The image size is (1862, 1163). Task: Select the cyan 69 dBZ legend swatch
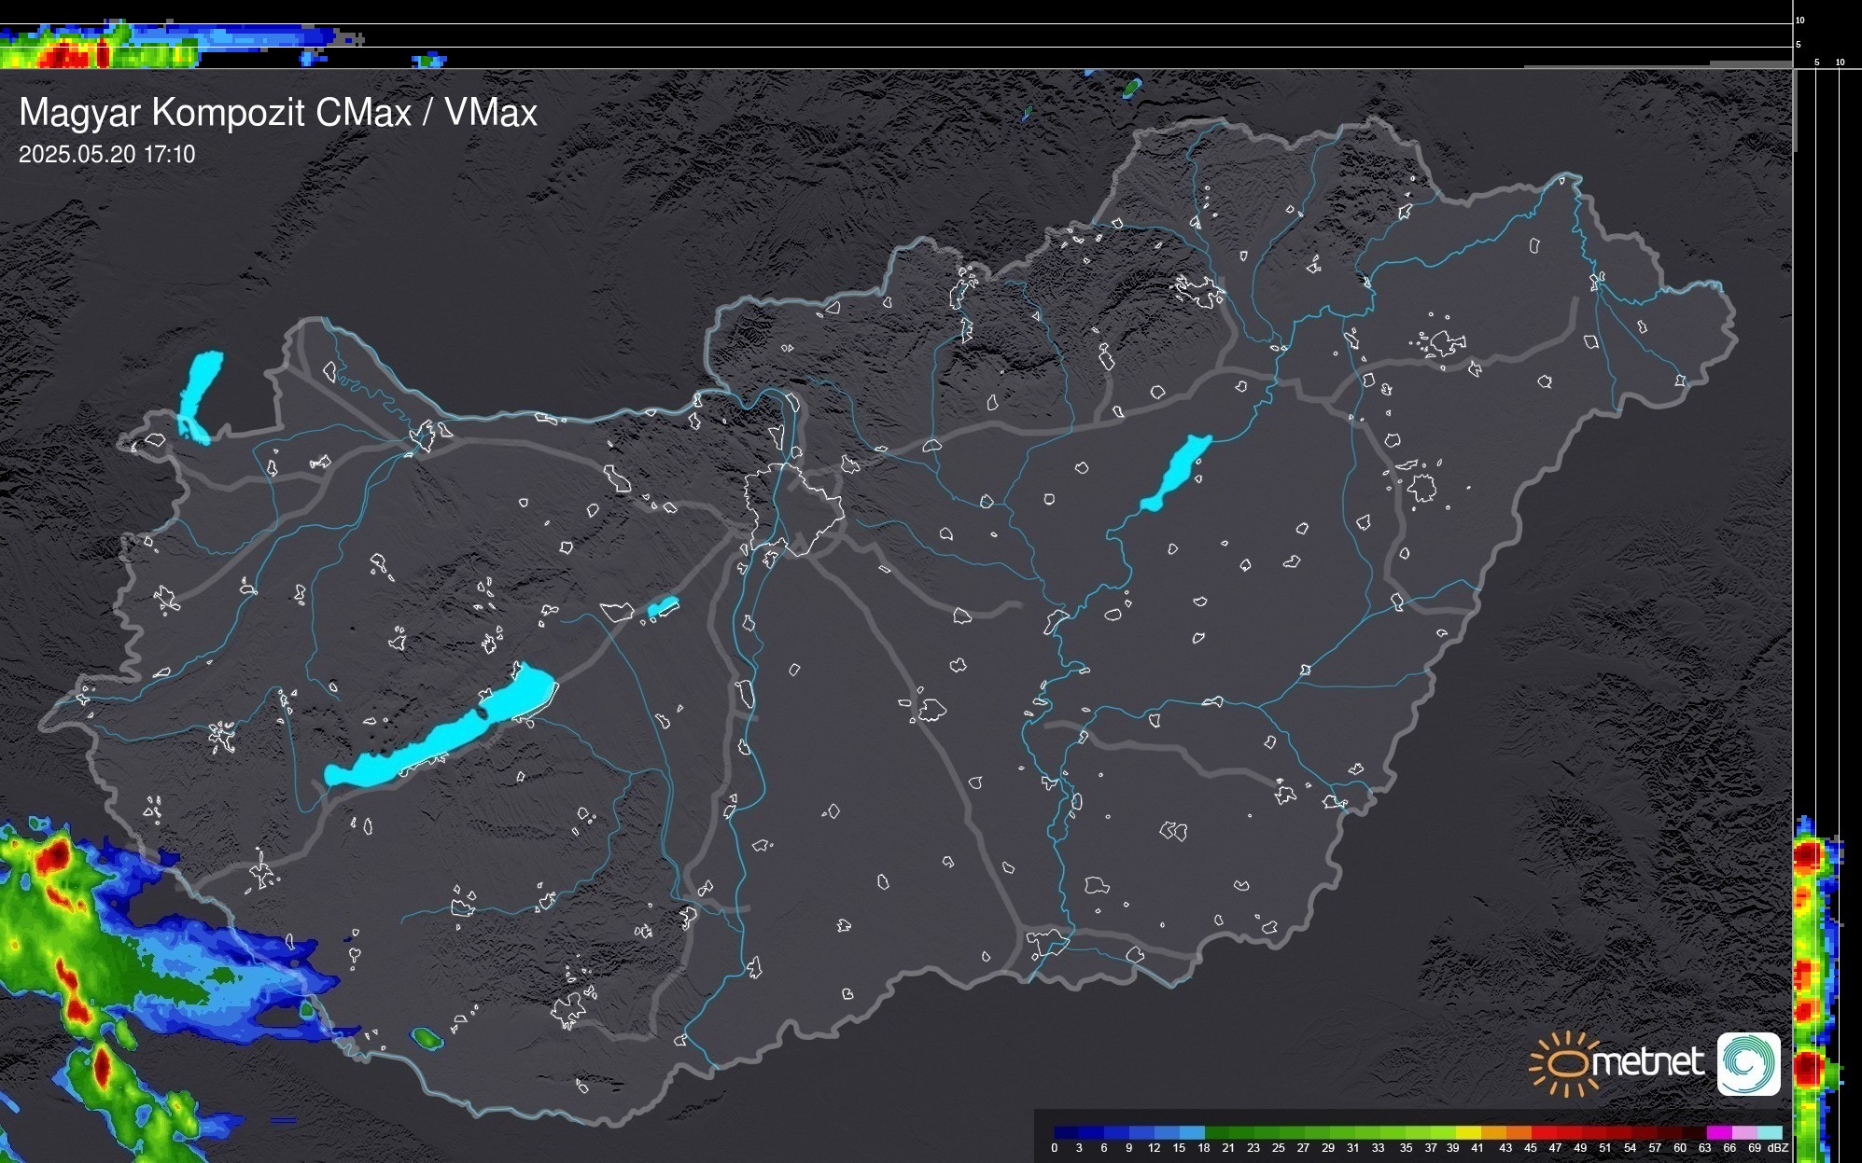click(1769, 1132)
